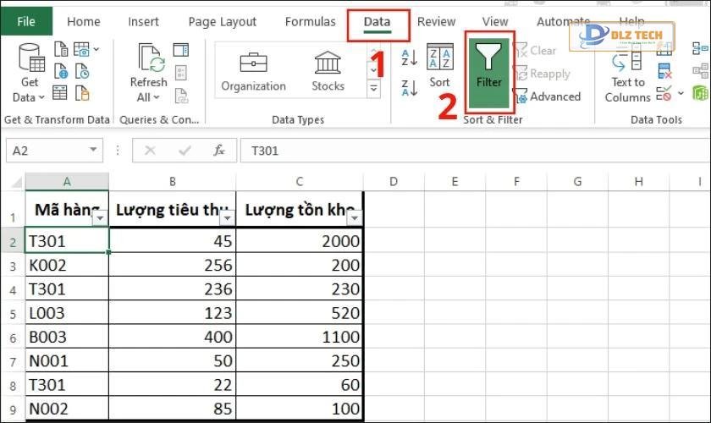Click the From Web icon
The height and width of the screenshot is (423, 711).
61,71
